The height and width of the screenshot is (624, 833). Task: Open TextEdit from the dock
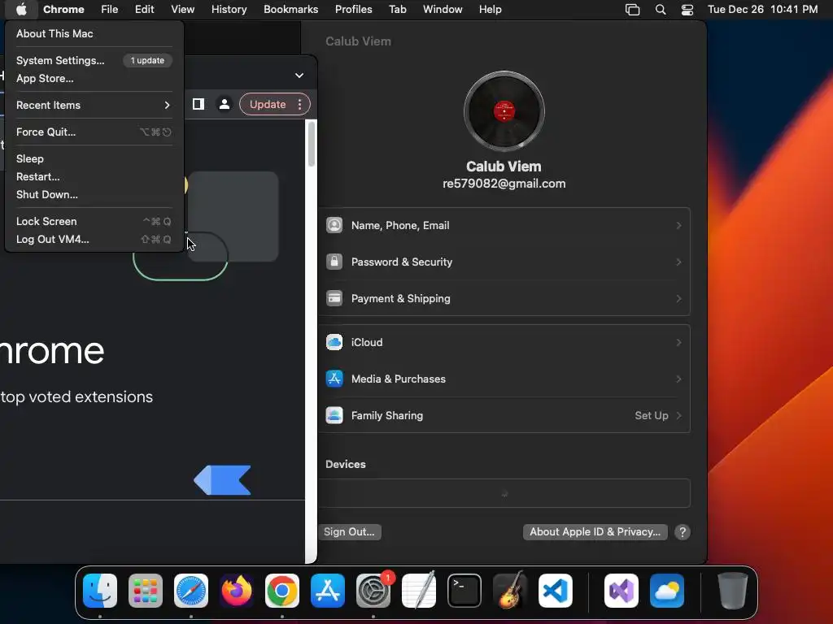(419, 591)
